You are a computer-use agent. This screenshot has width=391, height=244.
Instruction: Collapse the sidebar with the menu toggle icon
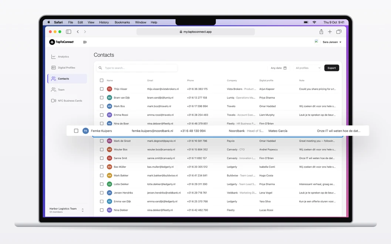[85, 42]
